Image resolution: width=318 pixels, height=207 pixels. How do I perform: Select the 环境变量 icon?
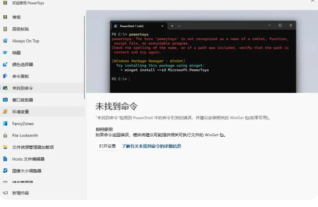pos(5,112)
